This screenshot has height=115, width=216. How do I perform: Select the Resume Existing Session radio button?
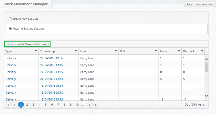(10, 29)
